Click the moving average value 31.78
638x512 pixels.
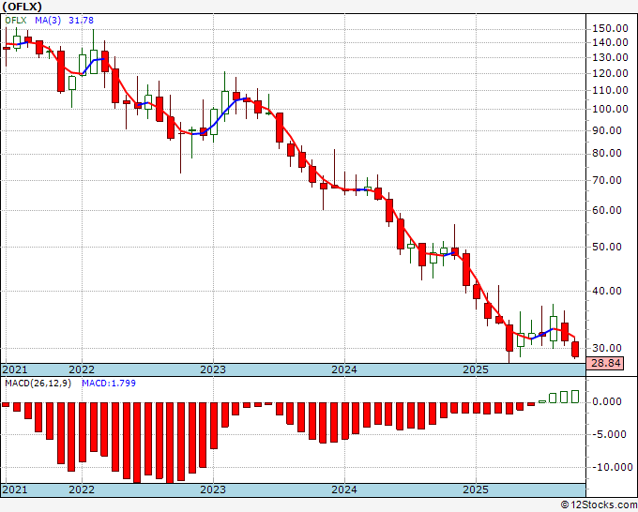pyautogui.click(x=81, y=20)
